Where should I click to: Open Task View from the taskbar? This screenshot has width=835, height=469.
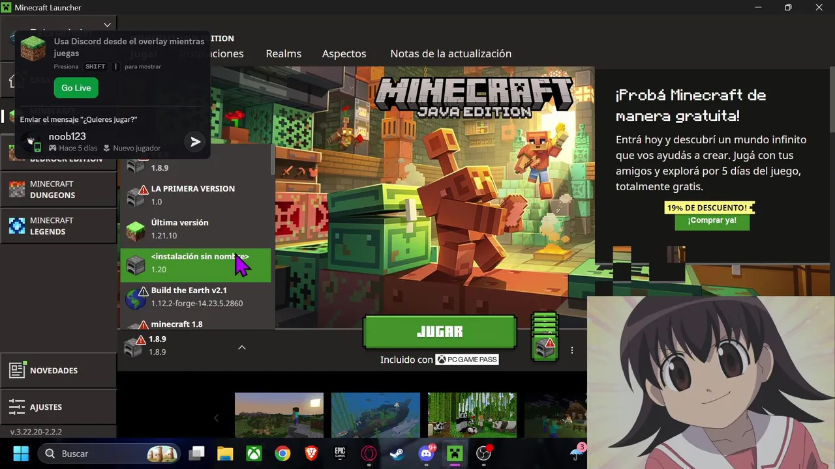196,453
